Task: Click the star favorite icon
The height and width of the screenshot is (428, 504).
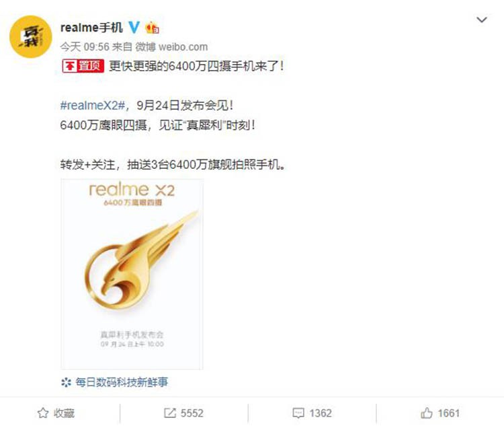Action: (x=43, y=413)
